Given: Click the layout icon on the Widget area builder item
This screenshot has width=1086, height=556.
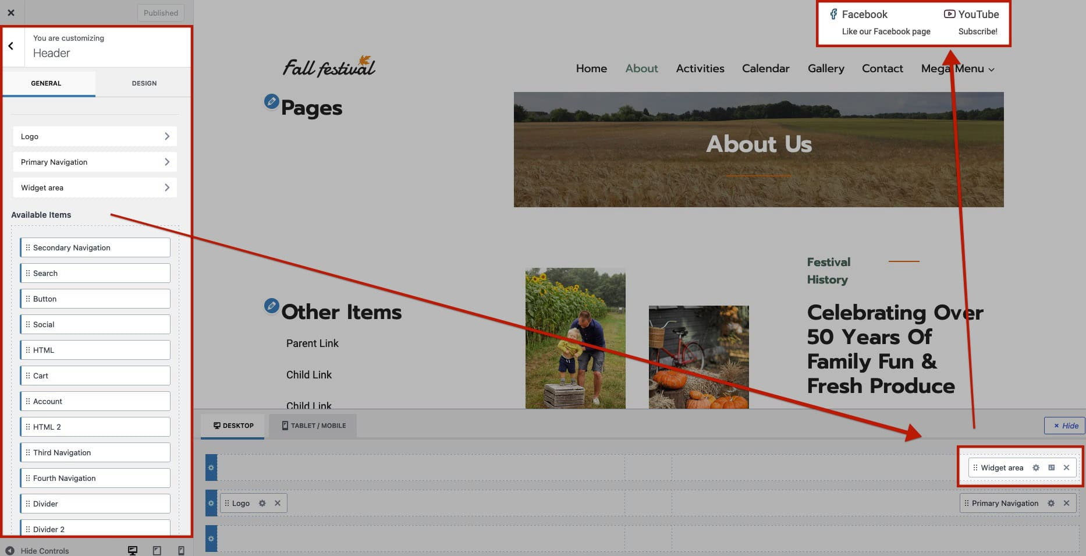Looking at the screenshot, I should pyautogui.click(x=1051, y=468).
